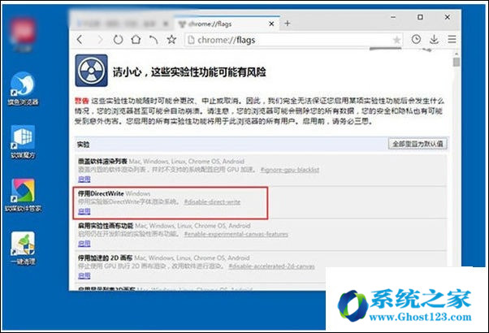
Task: Open the #ignore-gpu-blacklist anchor link
Action: 290,170
